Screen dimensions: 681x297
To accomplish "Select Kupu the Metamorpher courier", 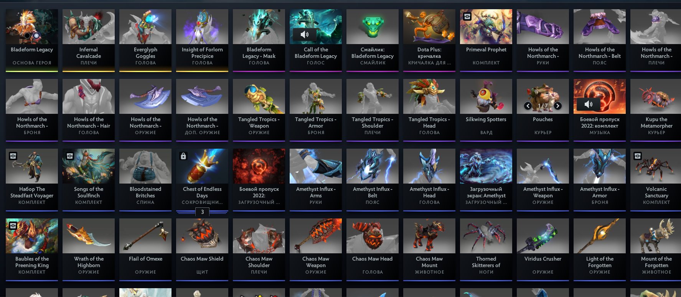I will 656,110.
